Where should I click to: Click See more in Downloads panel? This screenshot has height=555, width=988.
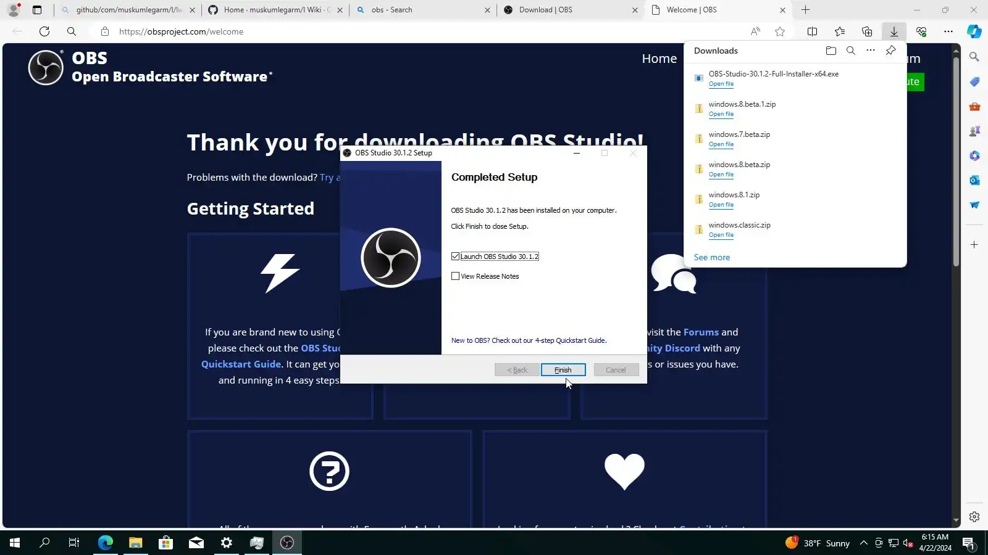[x=711, y=257]
